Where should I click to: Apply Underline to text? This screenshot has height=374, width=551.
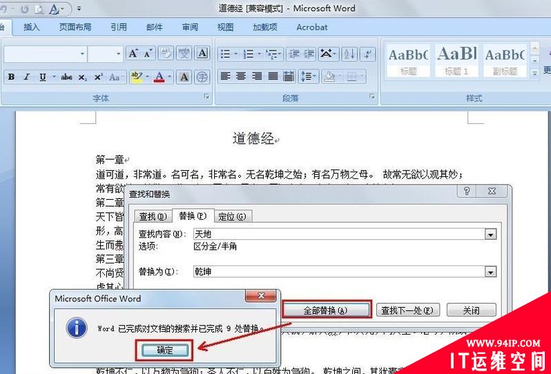tap(43, 77)
